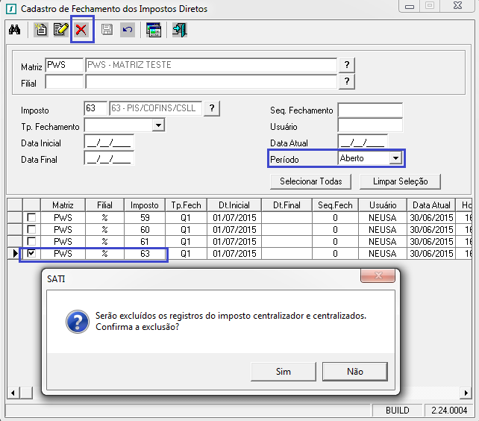This screenshot has height=421, width=479.
Task: Click the floppy disk save icon
Action: [107, 31]
